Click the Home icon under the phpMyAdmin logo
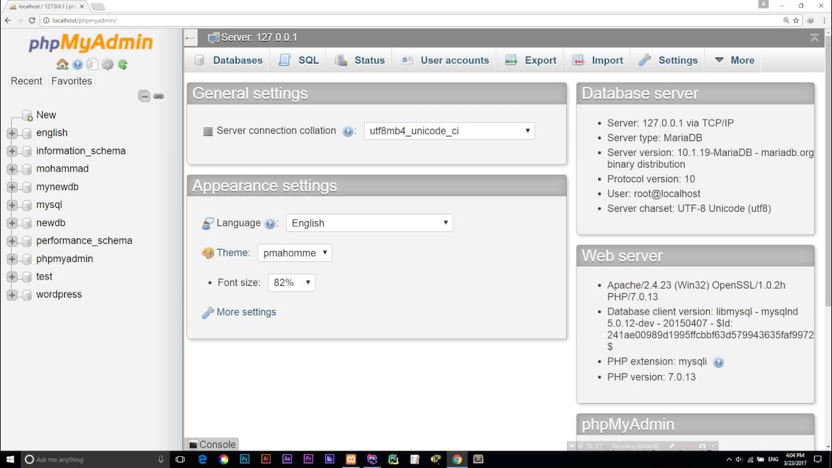Screen dimensions: 832x468 pos(62,64)
